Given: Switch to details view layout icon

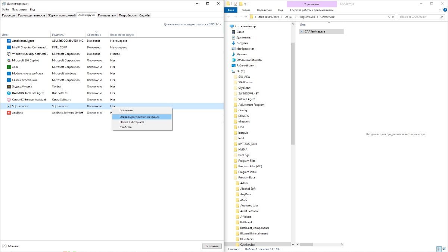Looking at the screenshot, I should 438,249.
